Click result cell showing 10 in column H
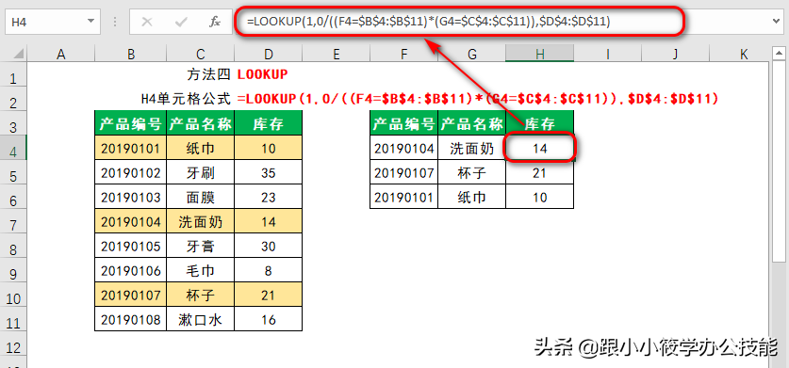The image size is (789, 368). (x=539, y=197)
